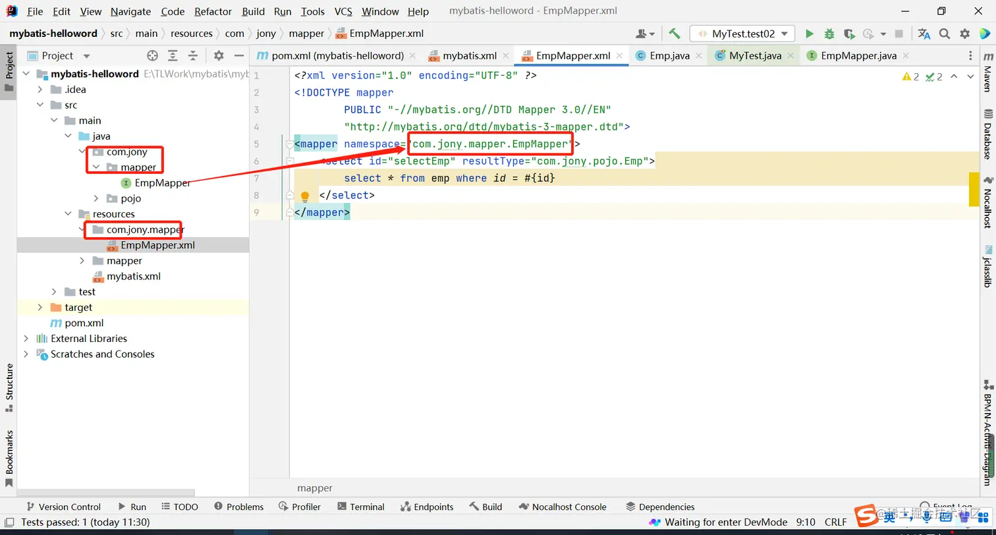Open the Structure tool window

coord(9,387)
